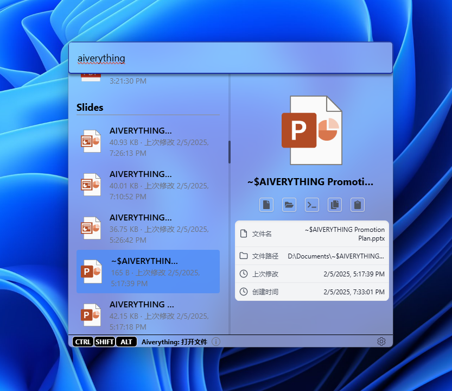Click the ~$AIVERYTHING Promoti... preview title
Screen dimensions: 452x391
[x=310, y=181]
